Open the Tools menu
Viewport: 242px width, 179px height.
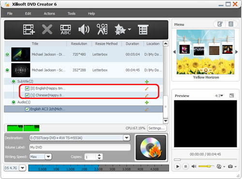pos(72,14)
